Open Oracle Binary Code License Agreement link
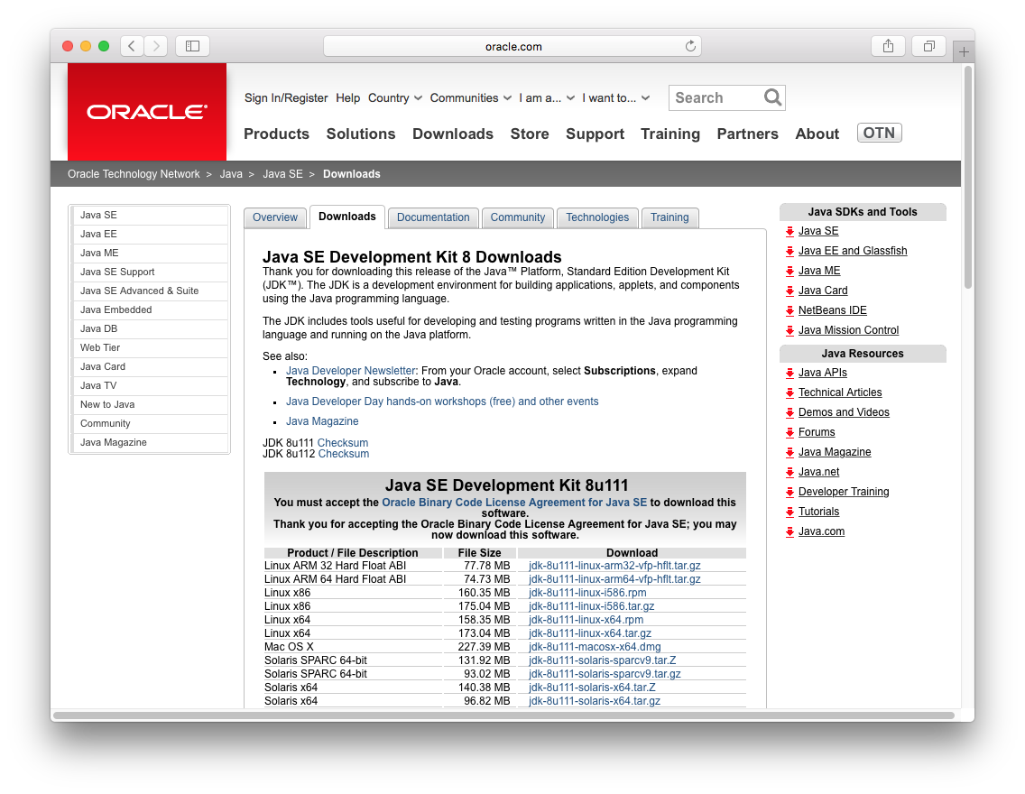The height and width of the screenshot is (794, 1025). pos(513,503)
